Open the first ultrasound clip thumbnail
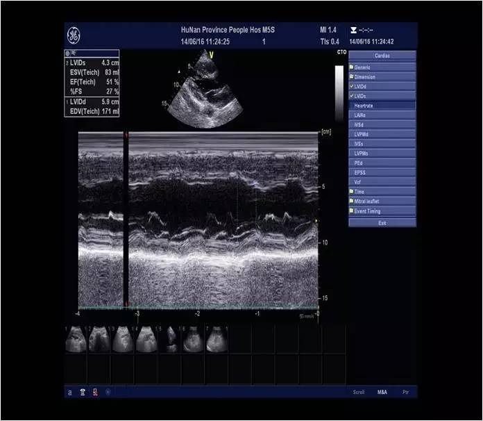The image size is (483, 421). point(76,339)
